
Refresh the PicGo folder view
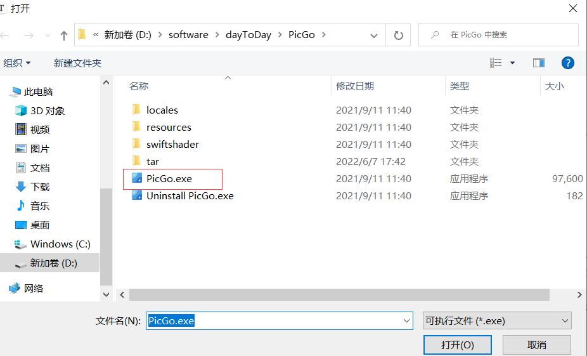398,36
